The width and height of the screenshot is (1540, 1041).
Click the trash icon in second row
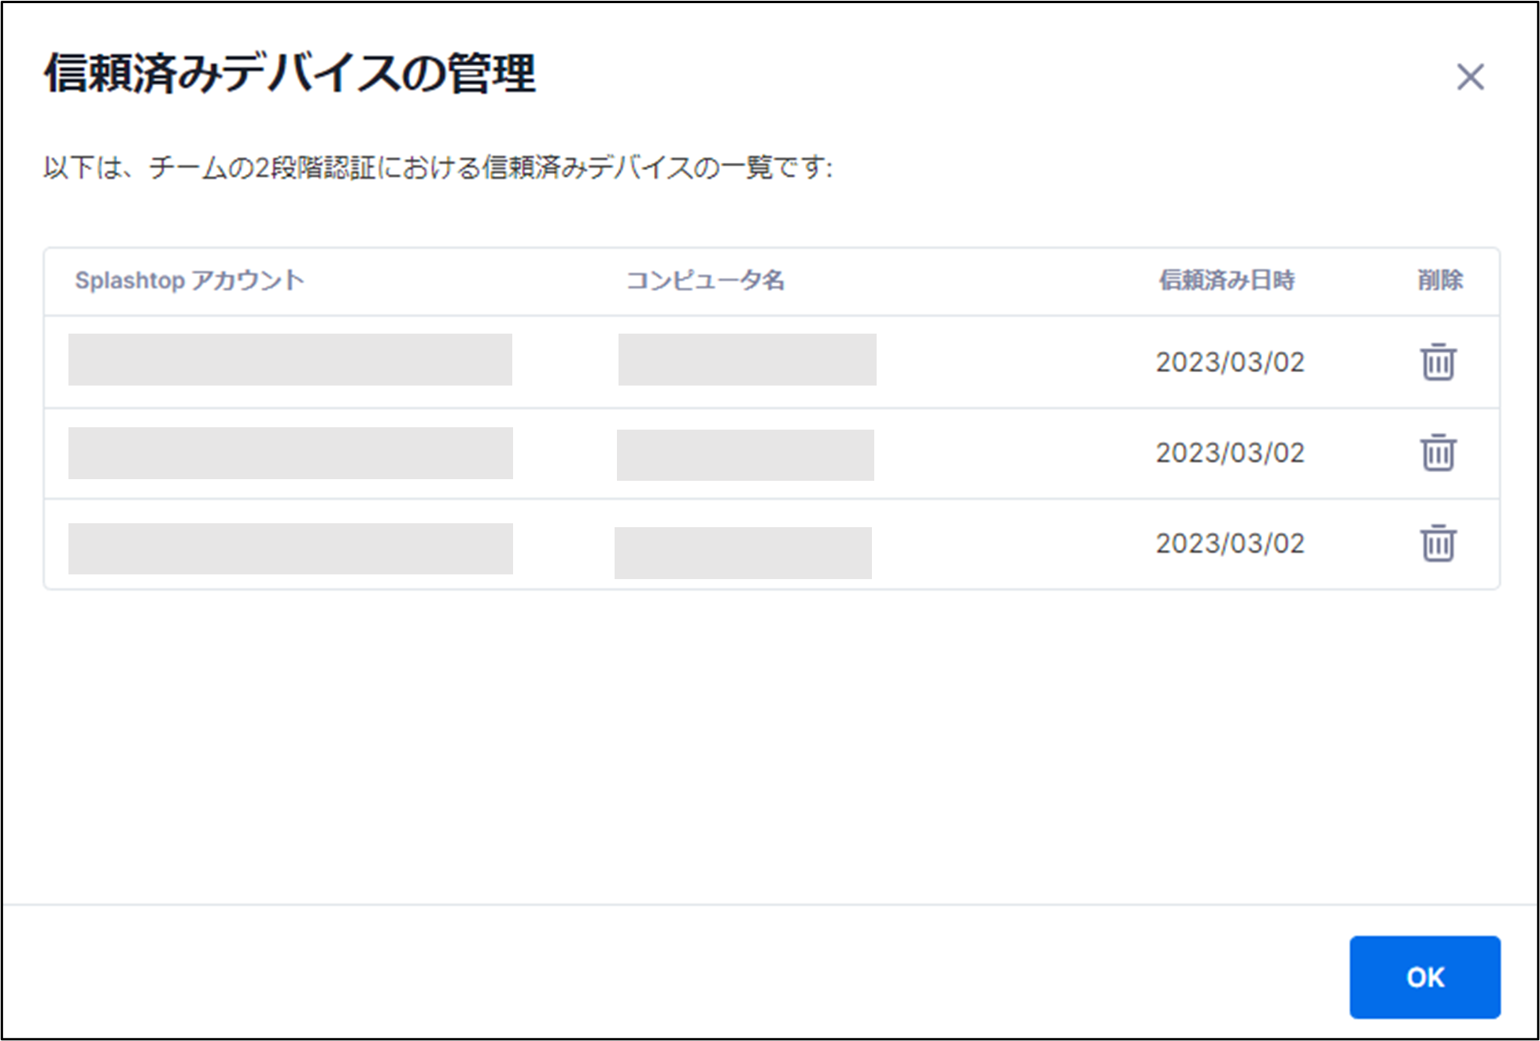click(x=1438, y=452)
